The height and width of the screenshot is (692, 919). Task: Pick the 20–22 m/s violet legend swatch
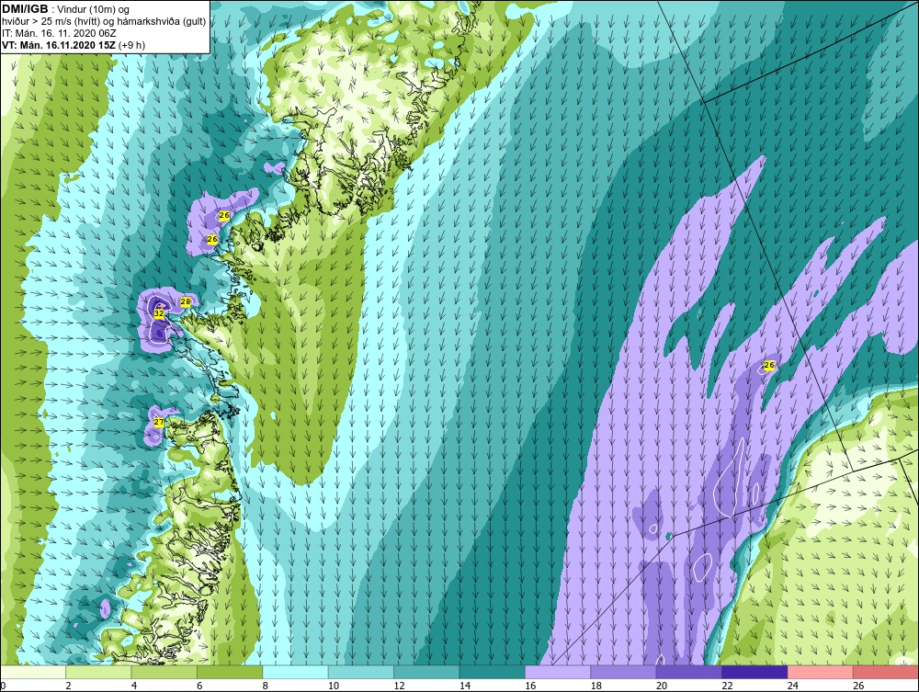[x=689, y=672]
